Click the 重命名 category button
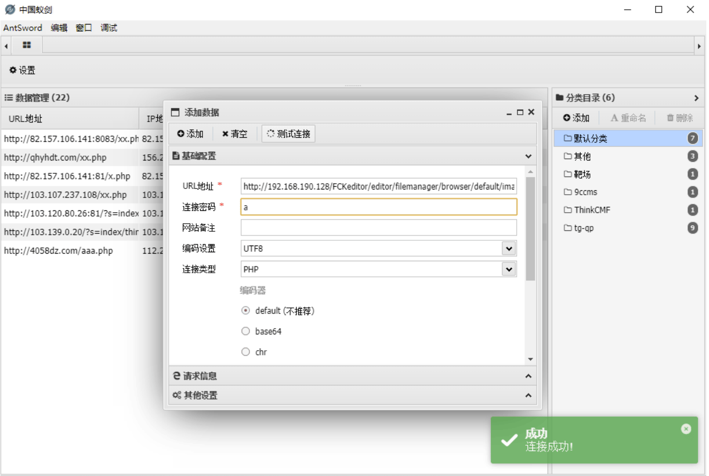This screenshot has height=476, width=709. (628, 118)
